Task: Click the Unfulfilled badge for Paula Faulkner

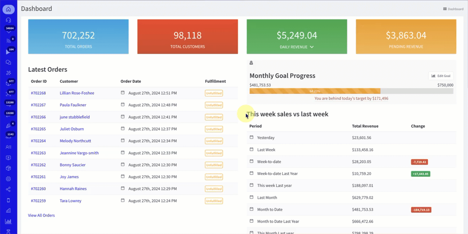Action: [x=214, y=105]
